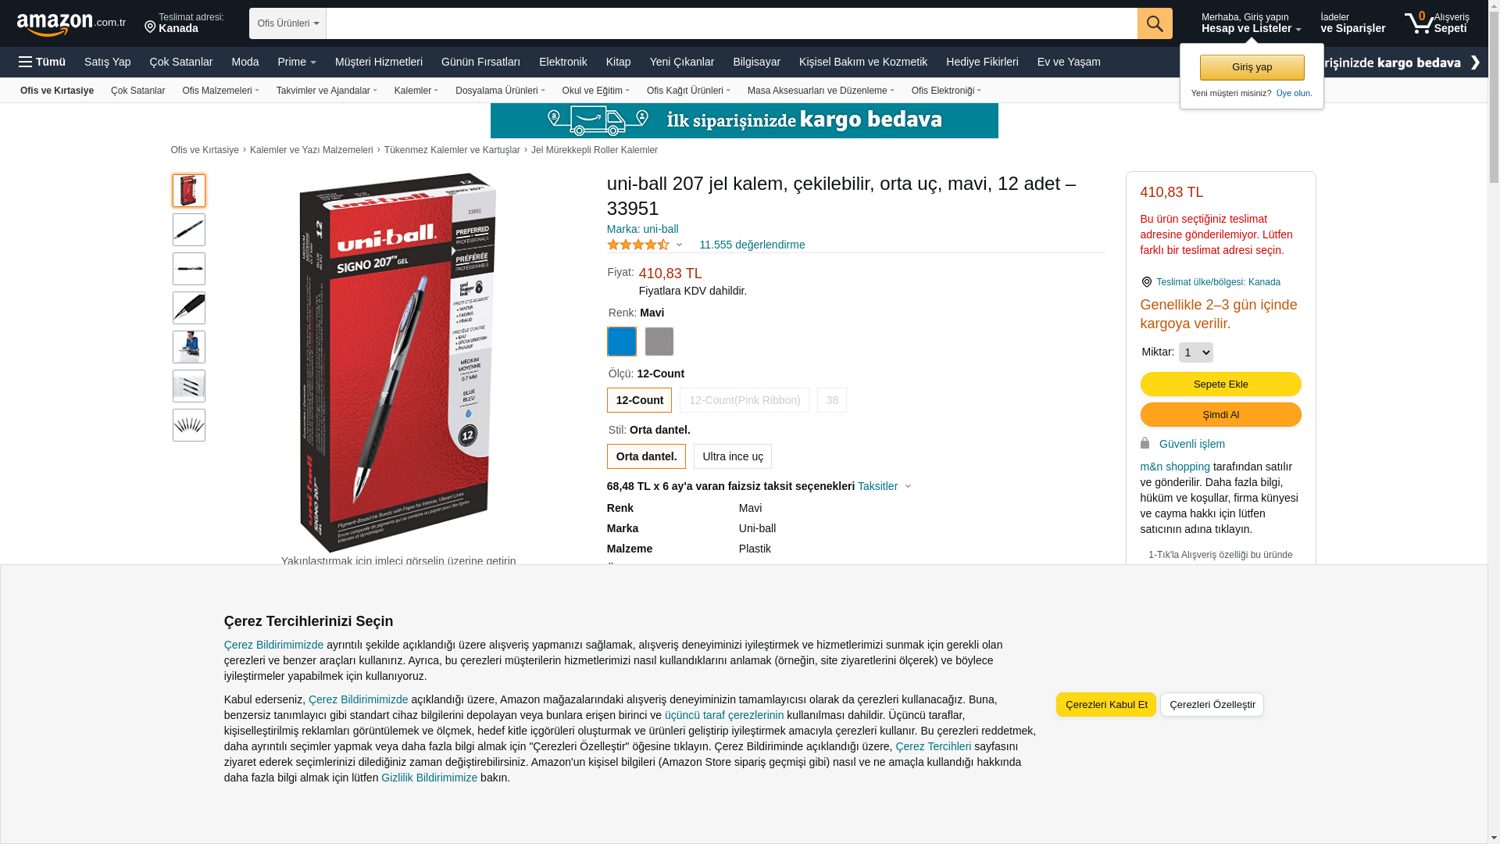Select the Ultra ince uç style
The image size is (1500, 844).
point(732,456)
